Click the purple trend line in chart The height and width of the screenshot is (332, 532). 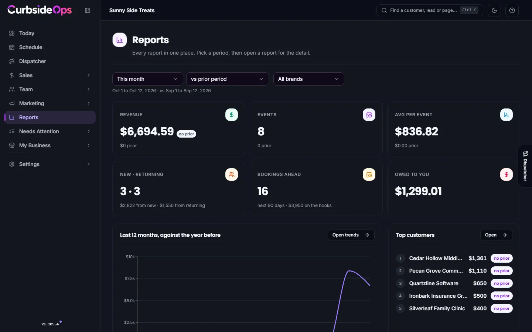tap(349, 272)
